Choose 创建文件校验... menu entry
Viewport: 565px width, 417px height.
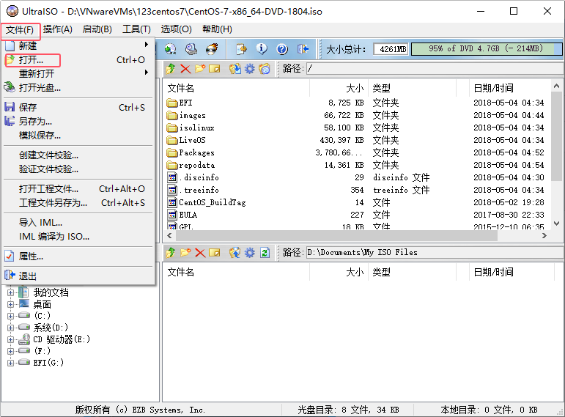[78, 155]
